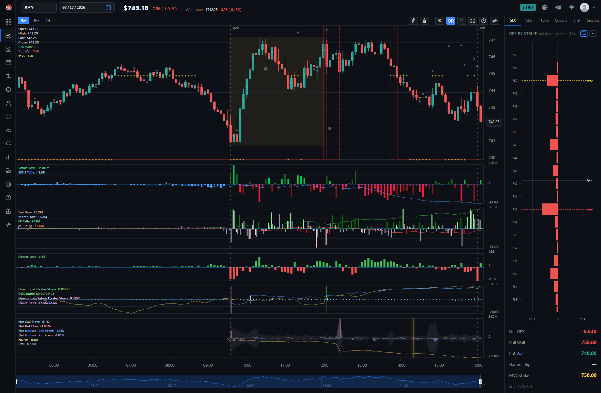Open the bar chart icon in sidebar
601x393 pixels.
point(8,157)
